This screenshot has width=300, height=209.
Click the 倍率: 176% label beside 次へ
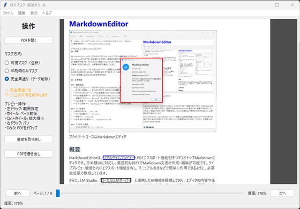257,193
